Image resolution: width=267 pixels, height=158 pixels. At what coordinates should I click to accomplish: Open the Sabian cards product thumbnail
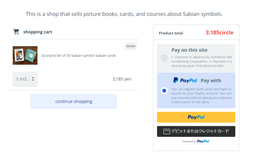(25, 55)
